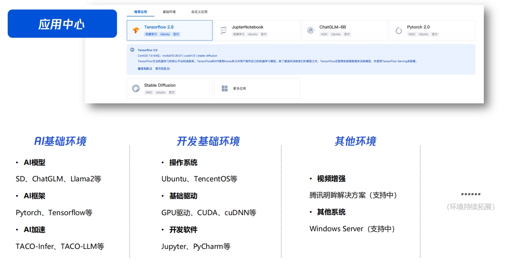Click the 其他系统 bullet heading
Screen dimensions: 514x265
click(x=331, y=212)
